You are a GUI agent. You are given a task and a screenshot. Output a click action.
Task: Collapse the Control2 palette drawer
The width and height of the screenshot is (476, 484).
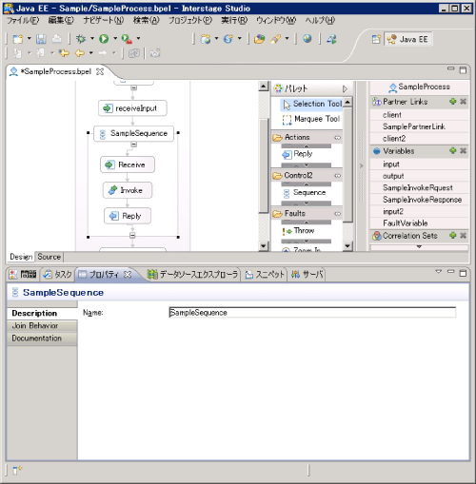[x=307, y=175]
